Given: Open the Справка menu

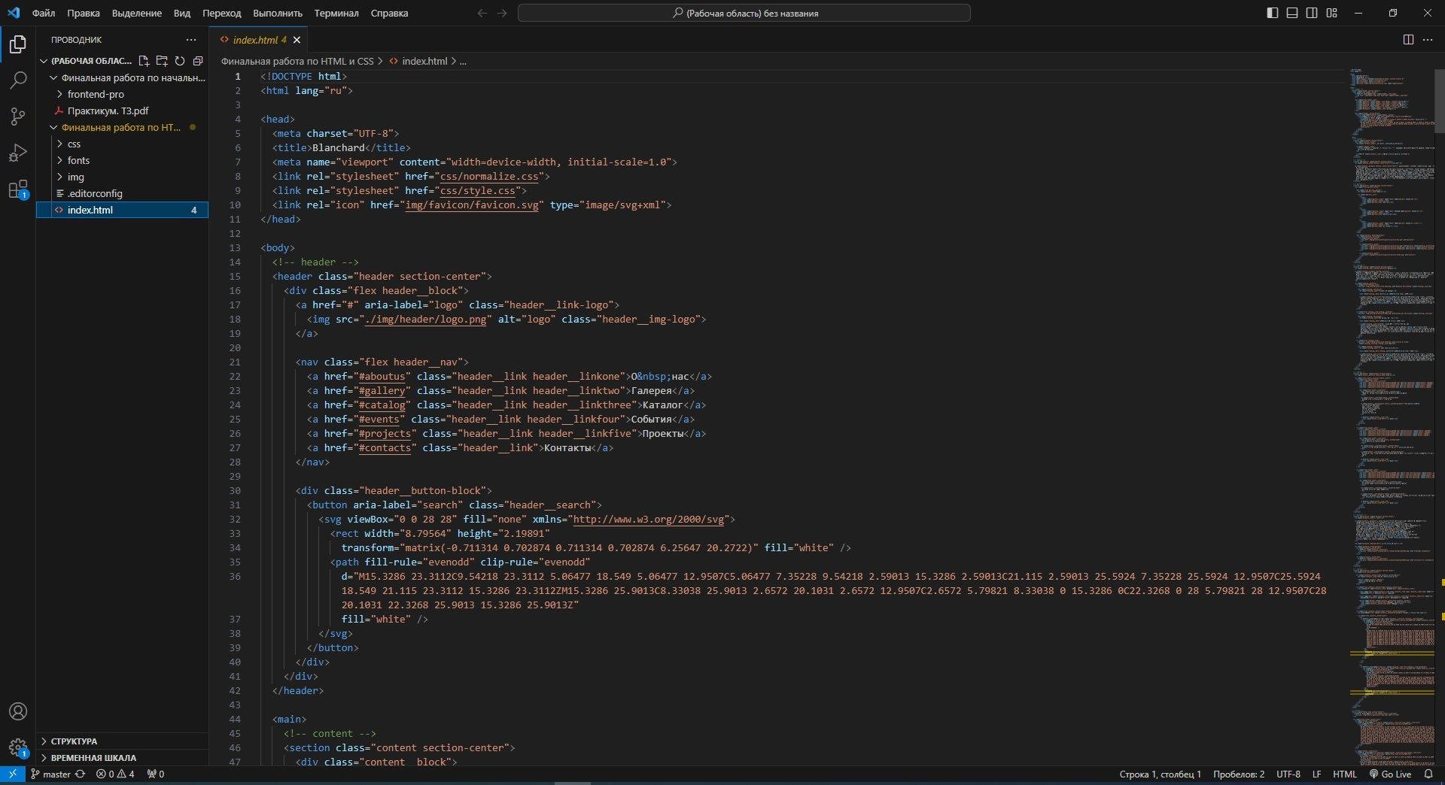Looking at the screenshot, I should 389,13.
